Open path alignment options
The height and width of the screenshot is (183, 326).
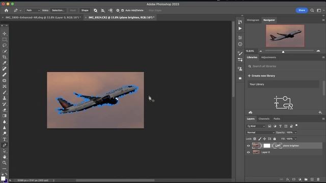pyautogui.click(x=103, y=10)
